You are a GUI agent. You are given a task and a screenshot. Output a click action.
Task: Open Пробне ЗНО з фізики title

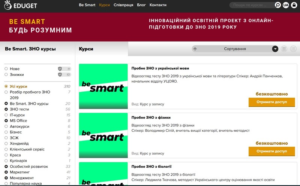pos(151,118)
